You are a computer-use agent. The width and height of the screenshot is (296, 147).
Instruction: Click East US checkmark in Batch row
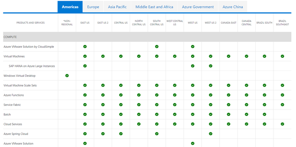pyautogui.click(x=85, y=114)
